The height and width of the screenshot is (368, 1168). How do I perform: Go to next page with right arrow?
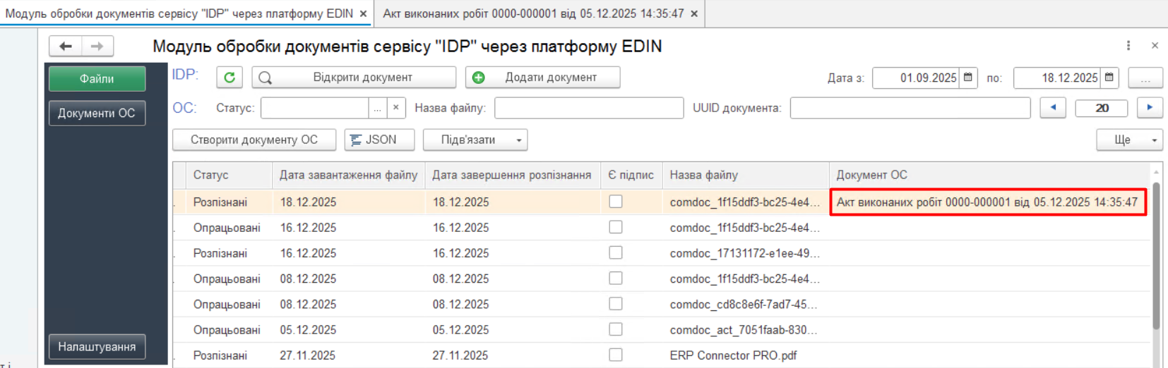tap(1150, 108)
